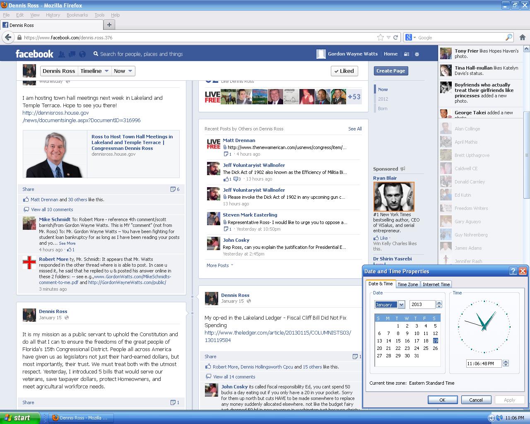Image resolution: width=530 pixels, height=424 pixels.
Task: Click the system tray expand arrow
Action: (x=491, y=418)
